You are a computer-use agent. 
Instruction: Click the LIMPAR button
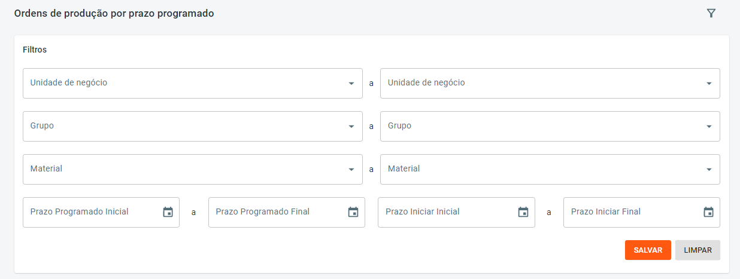click(x=697, y=250)
